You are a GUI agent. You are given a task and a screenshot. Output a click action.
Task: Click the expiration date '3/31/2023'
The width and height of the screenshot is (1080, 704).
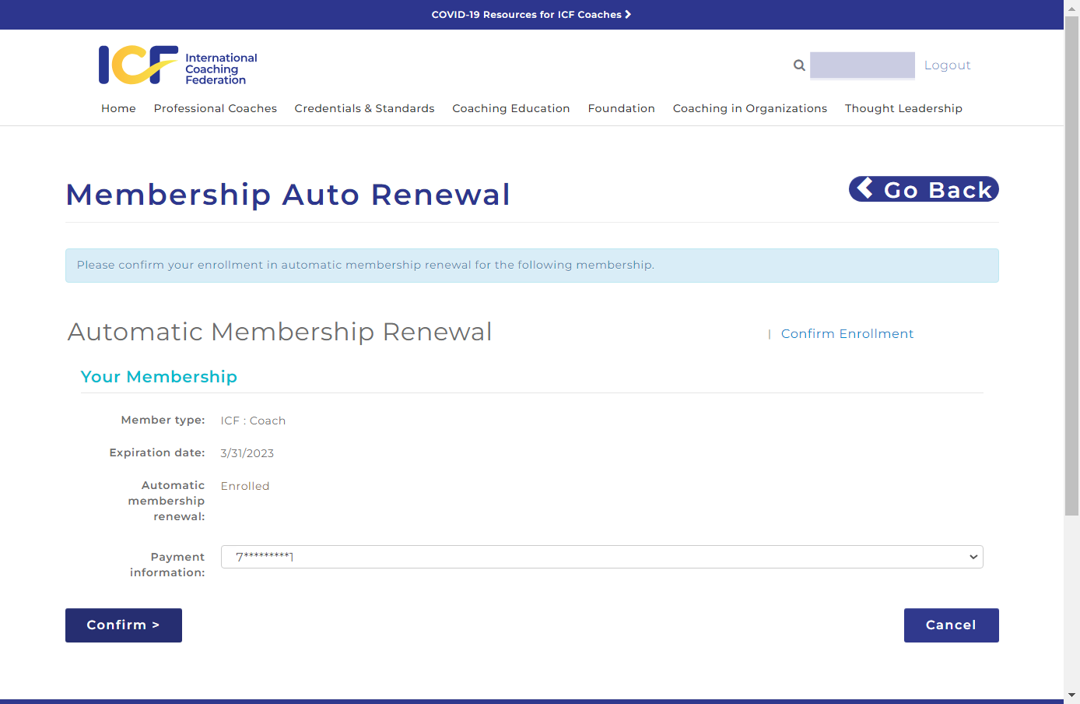click(x=247, y=453)
